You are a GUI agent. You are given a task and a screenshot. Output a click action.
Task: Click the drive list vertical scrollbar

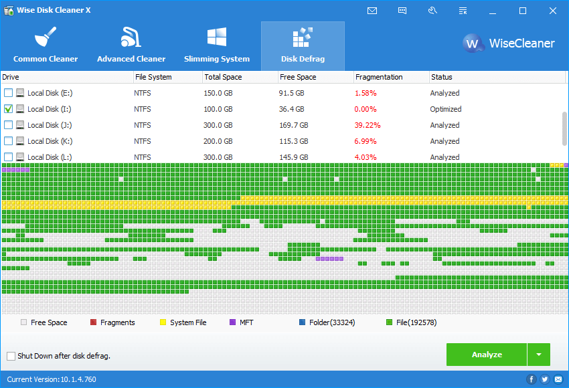[564, 128]
